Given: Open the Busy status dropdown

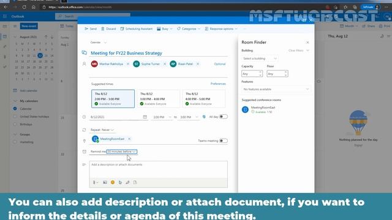Looking at the screenshot, I should coord(165,29).
